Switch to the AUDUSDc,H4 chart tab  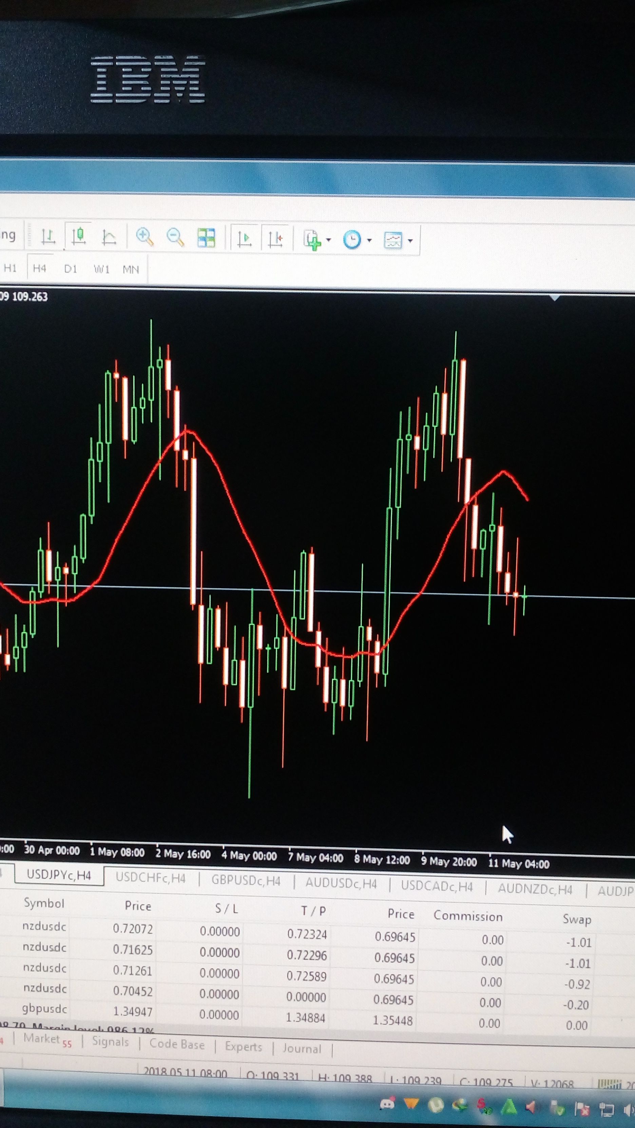point(341,883)
